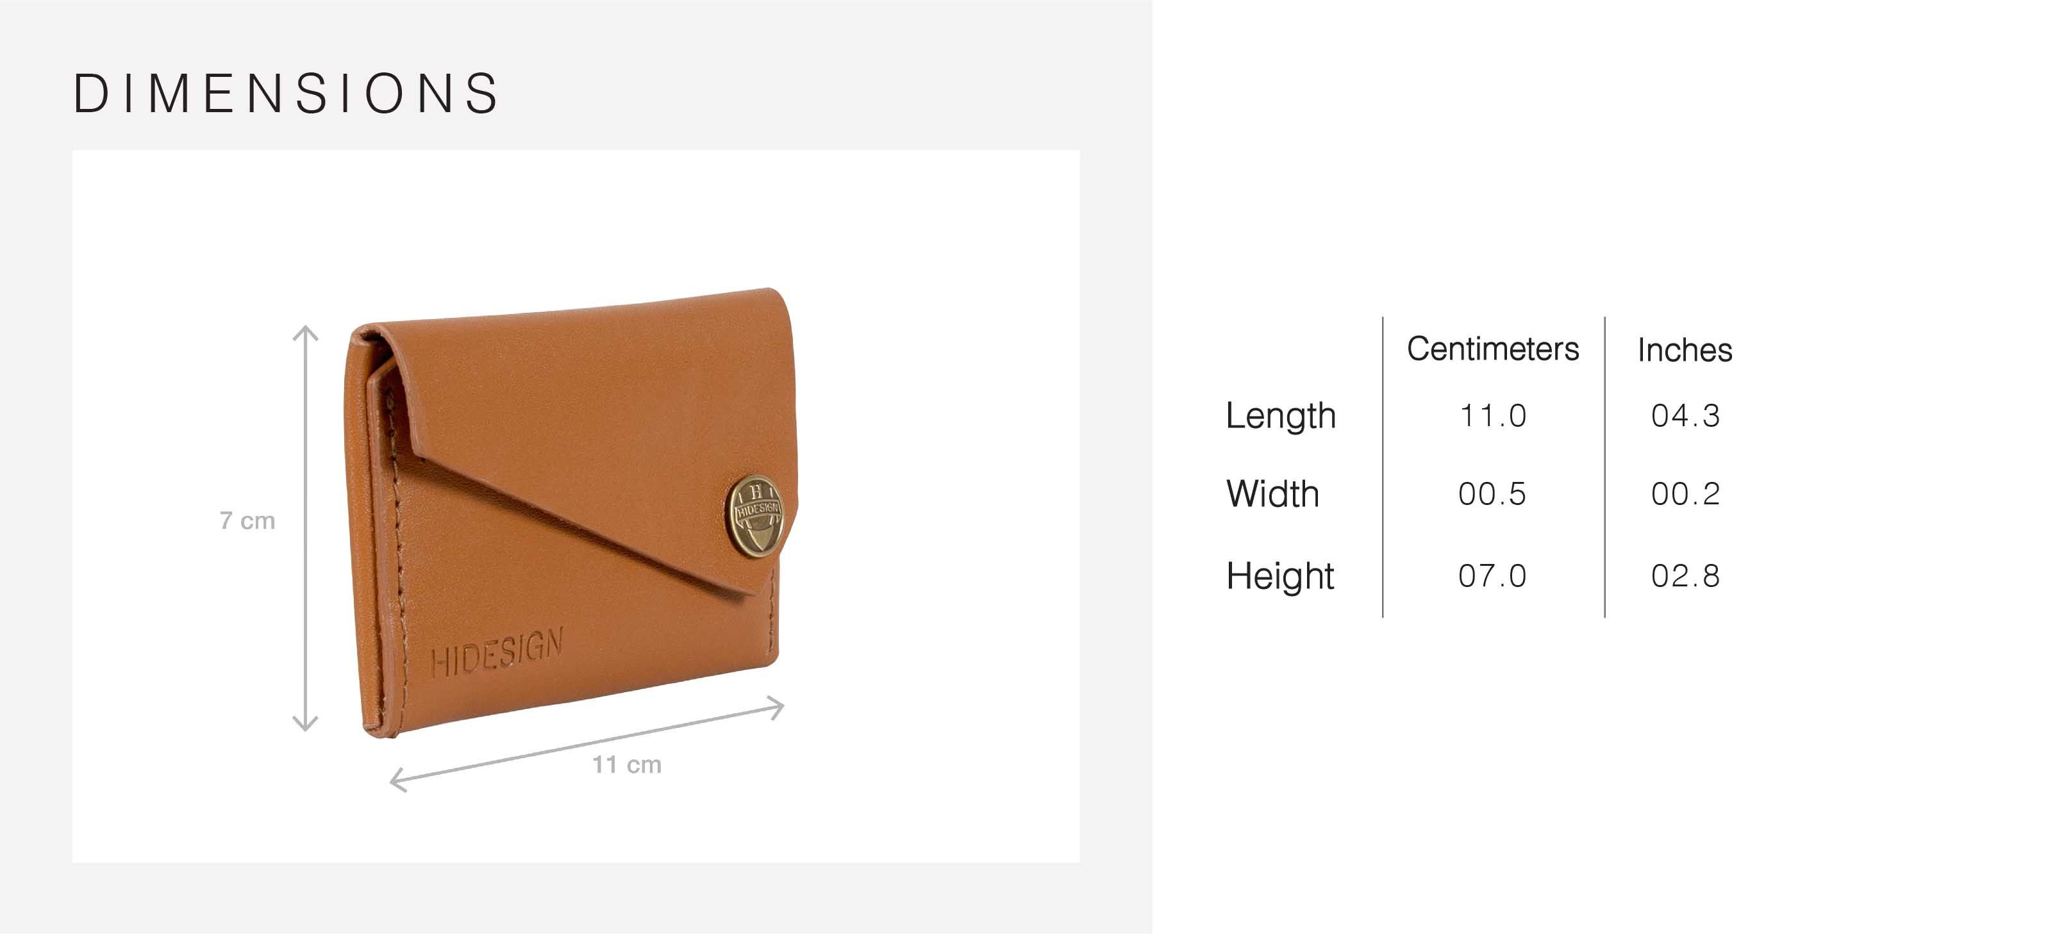This screenshot has height=935, width=2057.
Task: Select the 00.5 centimeters width value
Action: [x=1492, y=494]
